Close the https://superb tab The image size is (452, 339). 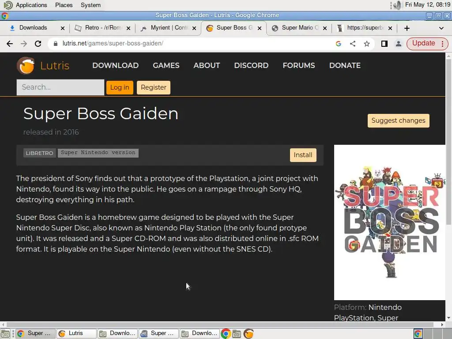click(x=390, y=28)
